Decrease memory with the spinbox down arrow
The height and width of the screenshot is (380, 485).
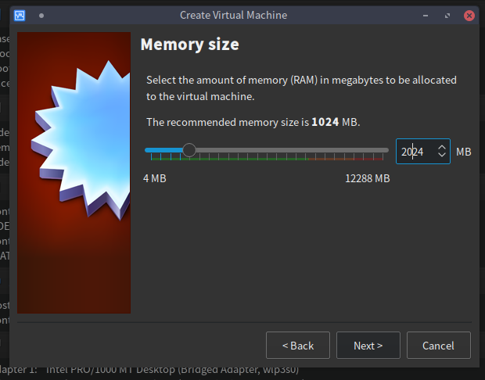pyautogui.click(x=442, y=156)
